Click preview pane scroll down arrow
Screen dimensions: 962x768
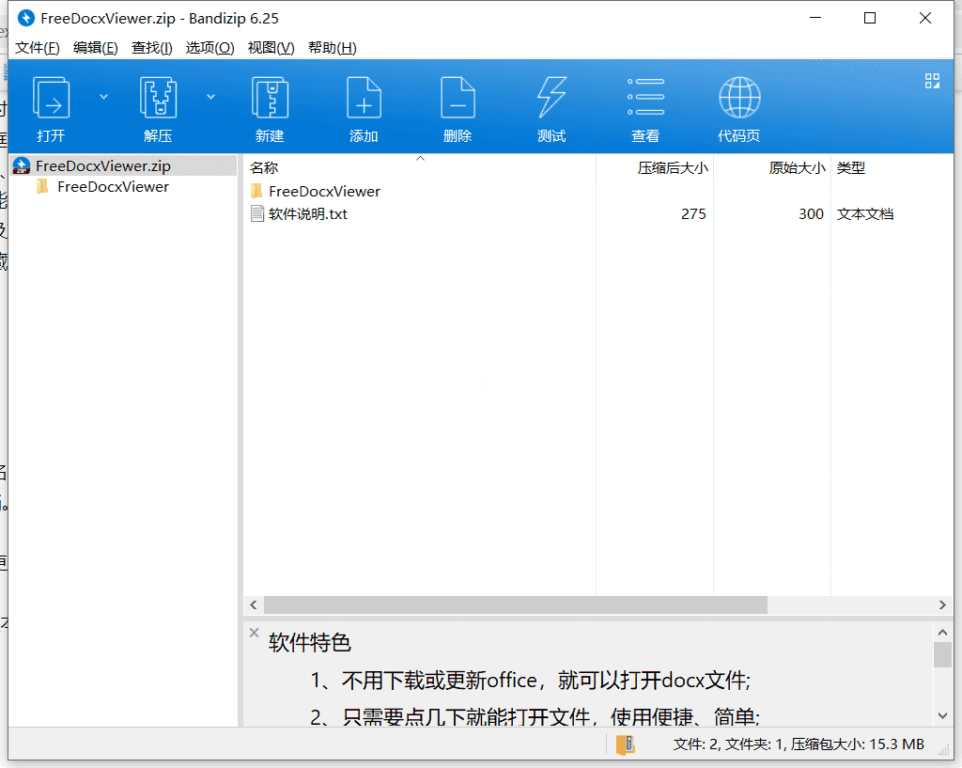[x=942, y=715]
